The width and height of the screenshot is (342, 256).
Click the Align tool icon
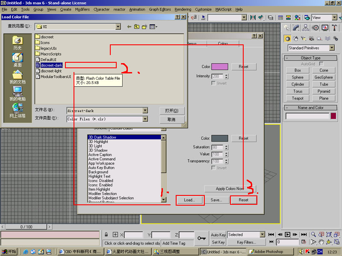[261, 17]
